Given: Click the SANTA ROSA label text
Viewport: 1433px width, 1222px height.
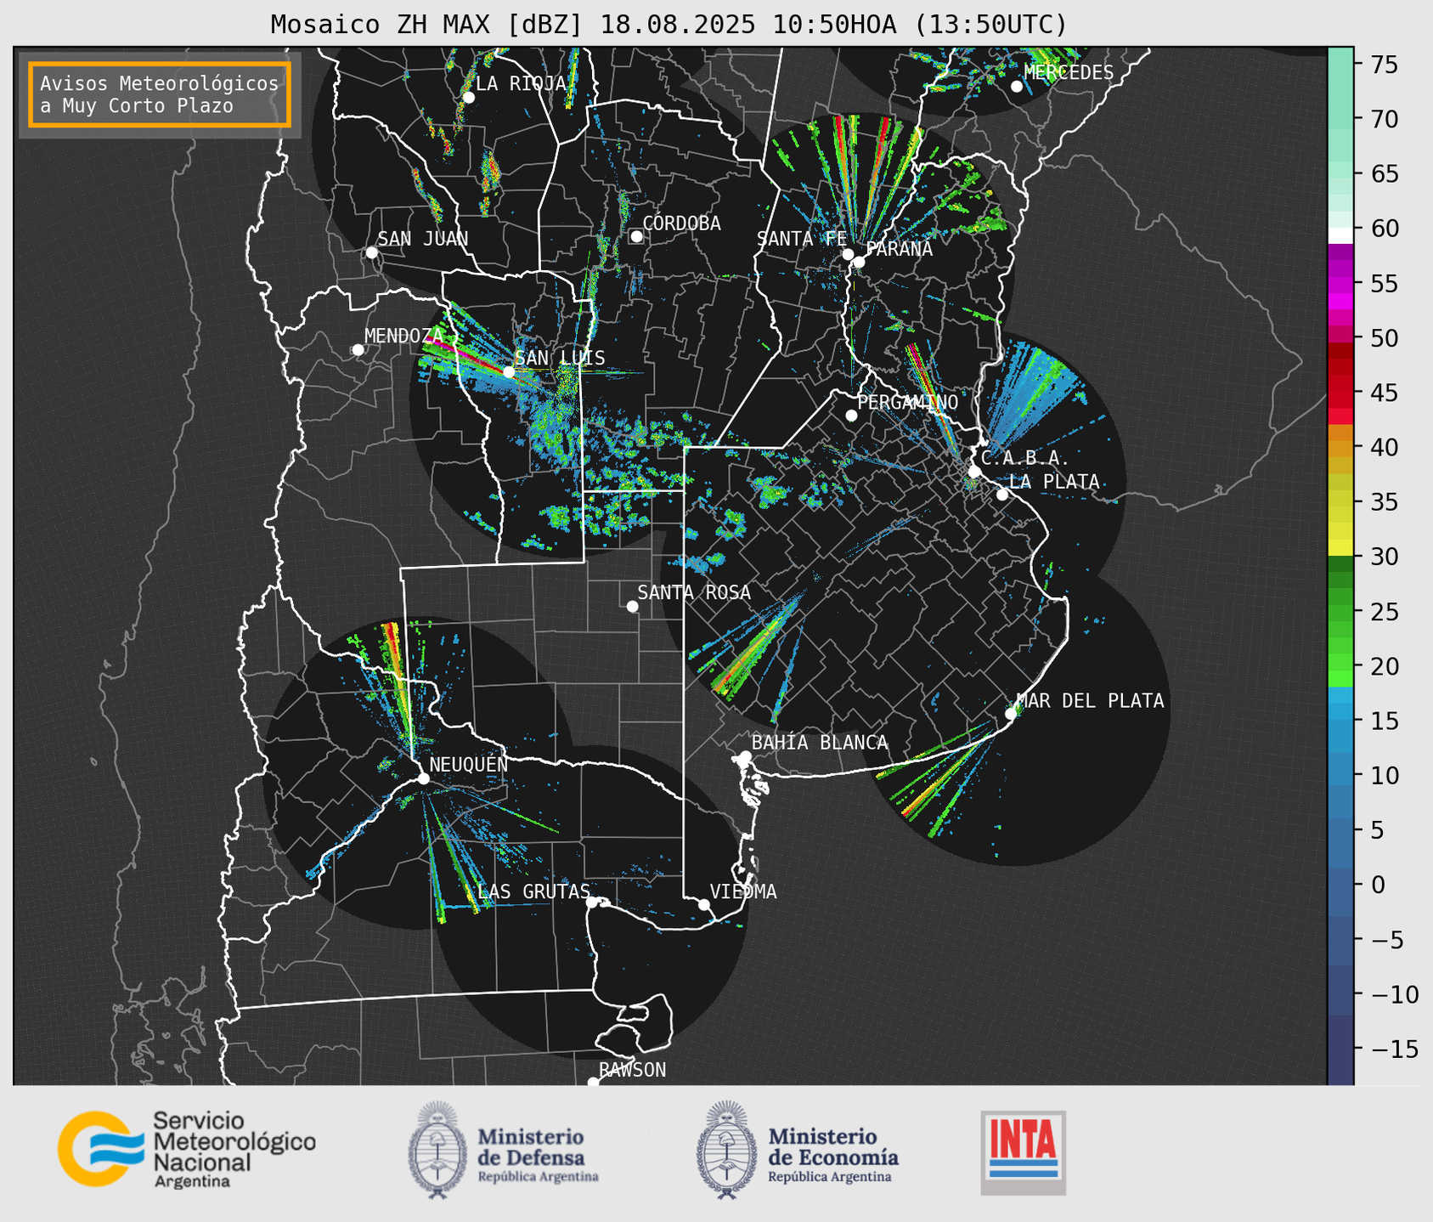Looking at the screenshot, I should [694, 592].
